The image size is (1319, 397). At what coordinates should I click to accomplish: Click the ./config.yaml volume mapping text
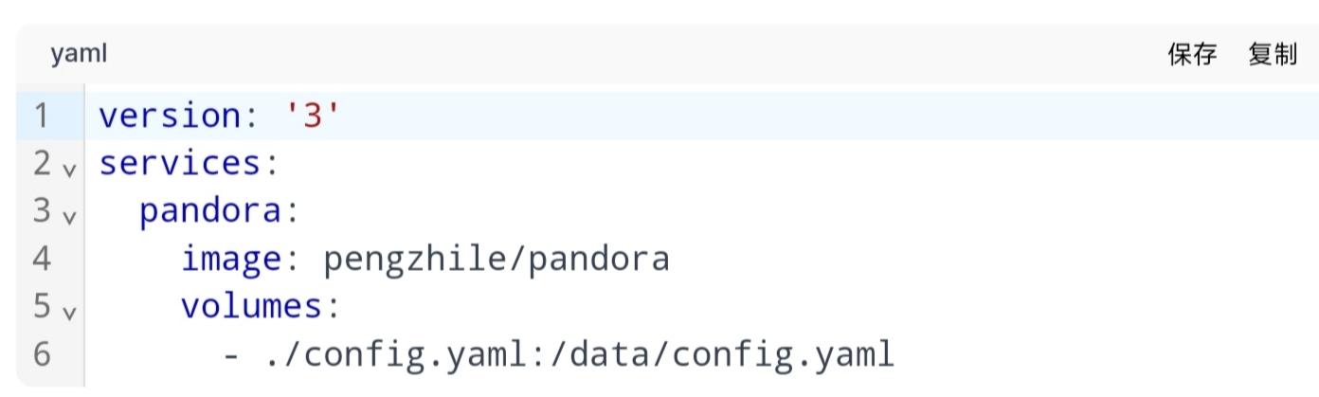(581, 354)
